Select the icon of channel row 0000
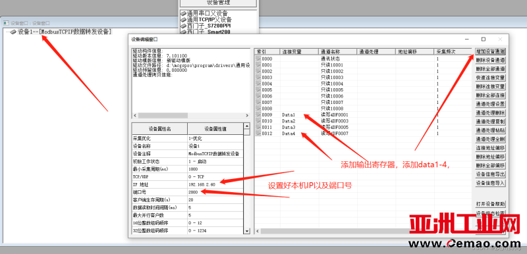Viewport: 527px width, 254px height. point(258,59)
